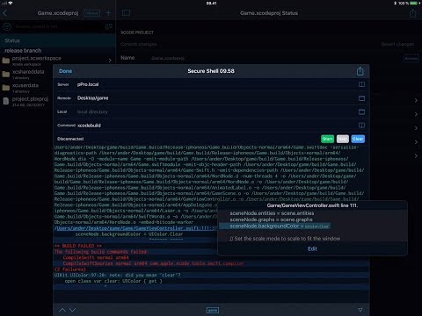Expand the project.xcworkspace chevron
Screen dimensions: 422x316
point(110,61)
